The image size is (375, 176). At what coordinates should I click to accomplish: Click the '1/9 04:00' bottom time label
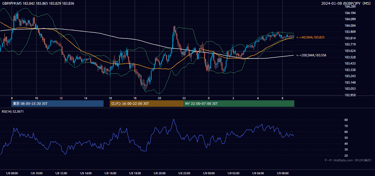(x=258, y=173)
